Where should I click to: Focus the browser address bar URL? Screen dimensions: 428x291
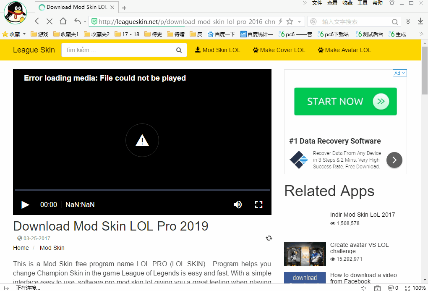(187, 21)
